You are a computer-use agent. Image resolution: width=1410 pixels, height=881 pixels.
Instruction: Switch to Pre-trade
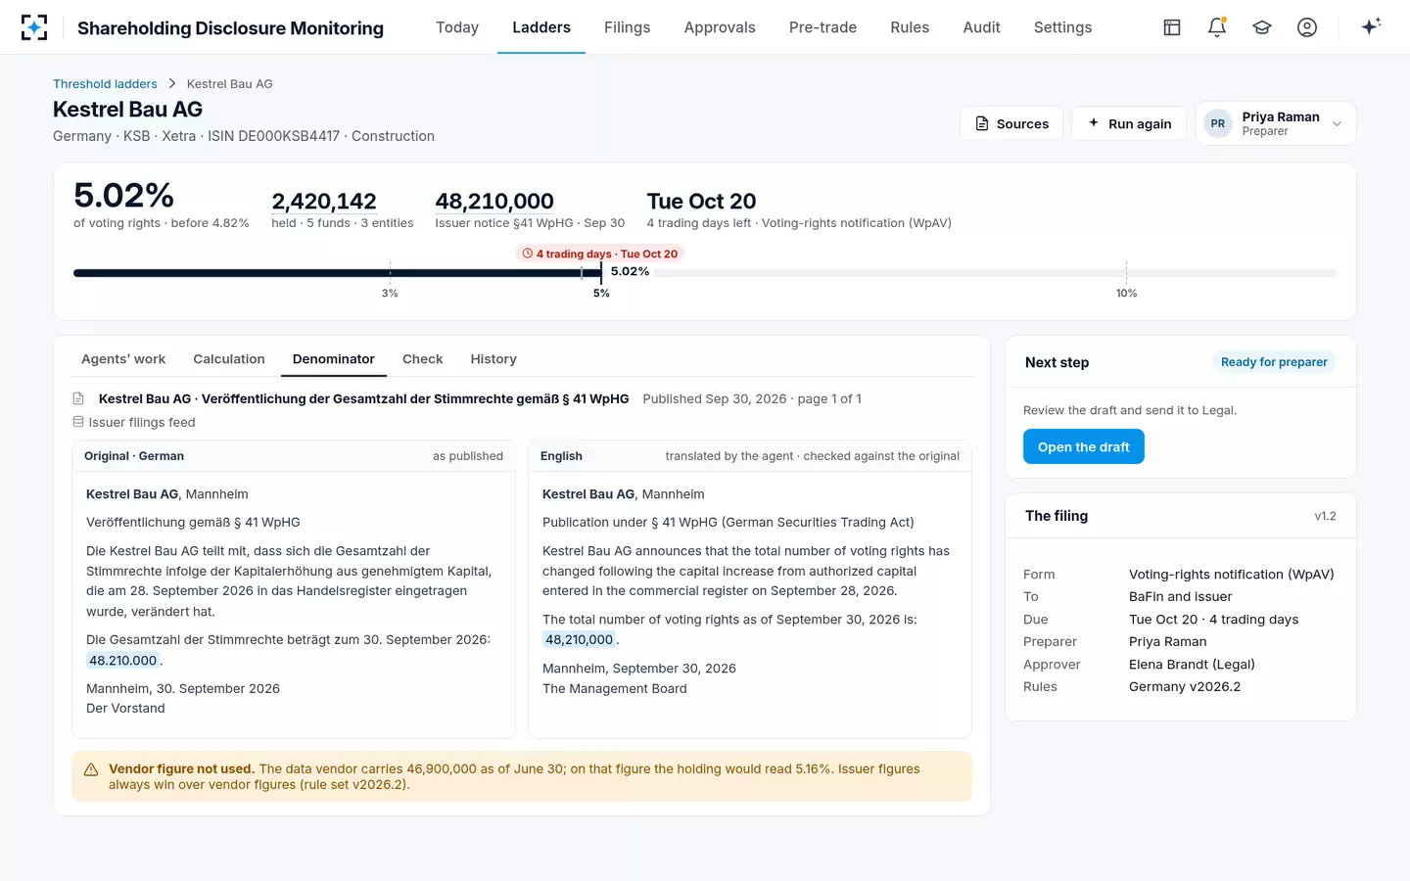pos(822,27)
